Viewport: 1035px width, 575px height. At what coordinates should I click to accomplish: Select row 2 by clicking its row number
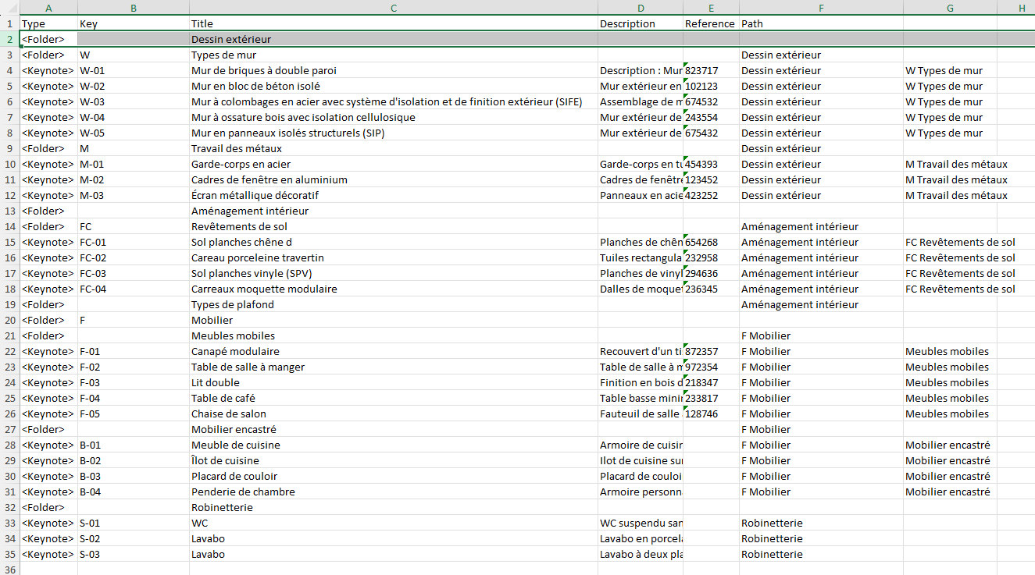pos(9,39)
